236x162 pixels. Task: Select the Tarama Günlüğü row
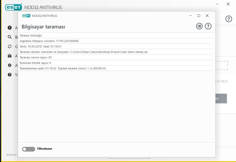[x=115, y=35]
